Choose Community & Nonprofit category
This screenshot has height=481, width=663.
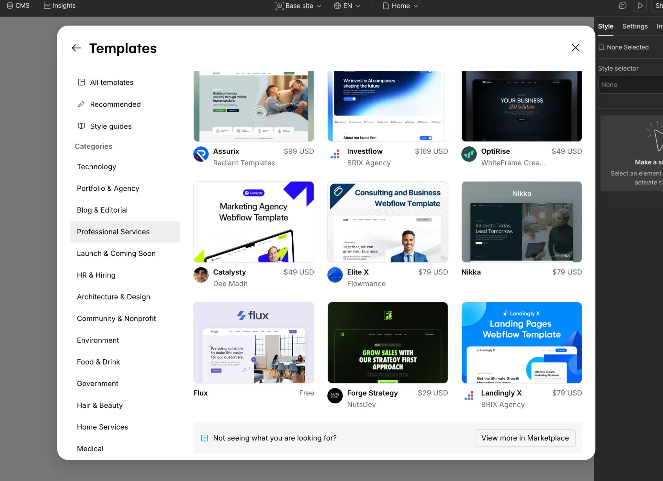tap(125, 319)
